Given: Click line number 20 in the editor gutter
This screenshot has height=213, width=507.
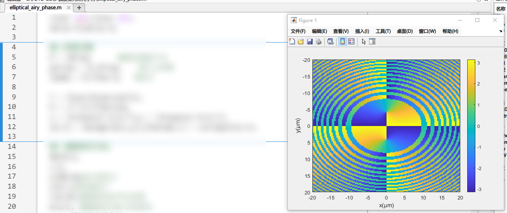Looking at the screenshot, I should (12, 206).
